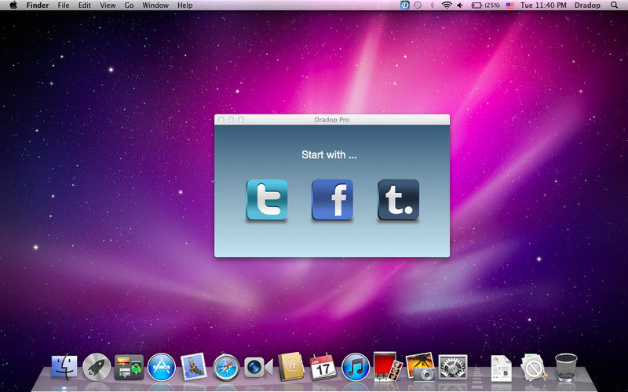Screen dimensions: 628x392
Task: Open the Documents stack in the Dock
Action: tap(502, 368)
